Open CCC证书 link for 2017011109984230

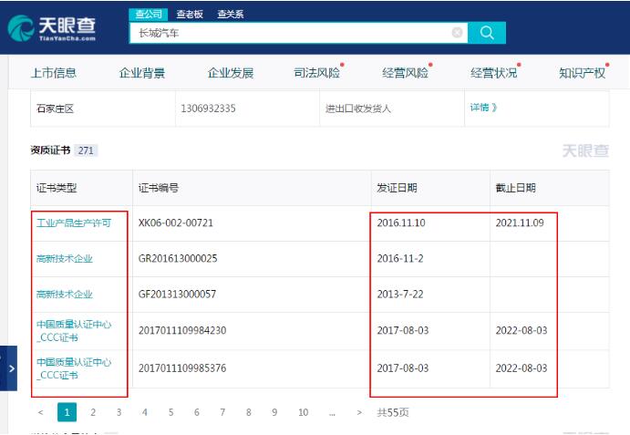(x=74, y=331)
